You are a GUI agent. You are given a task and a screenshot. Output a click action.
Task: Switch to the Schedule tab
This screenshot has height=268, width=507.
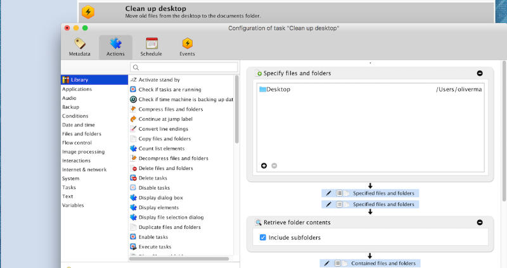point(151,47)
